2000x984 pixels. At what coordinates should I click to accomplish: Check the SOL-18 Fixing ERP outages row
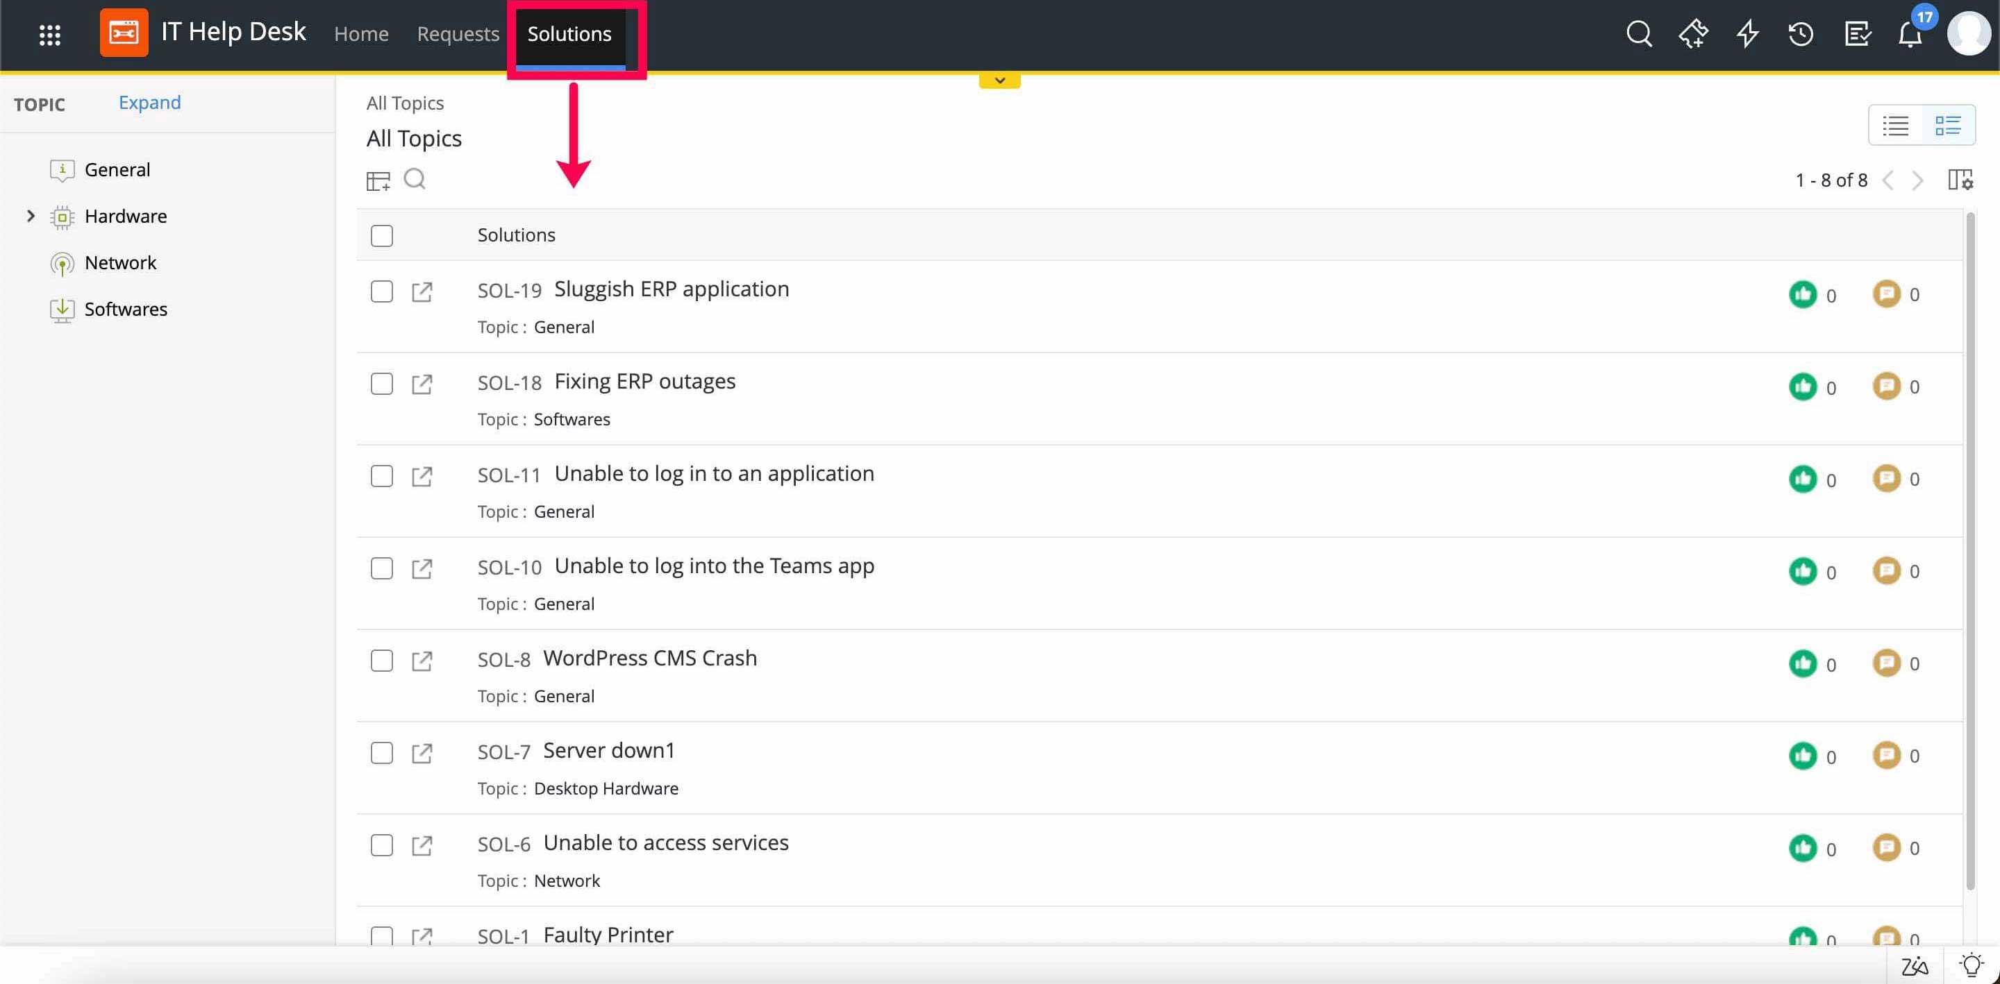point(381,383)
